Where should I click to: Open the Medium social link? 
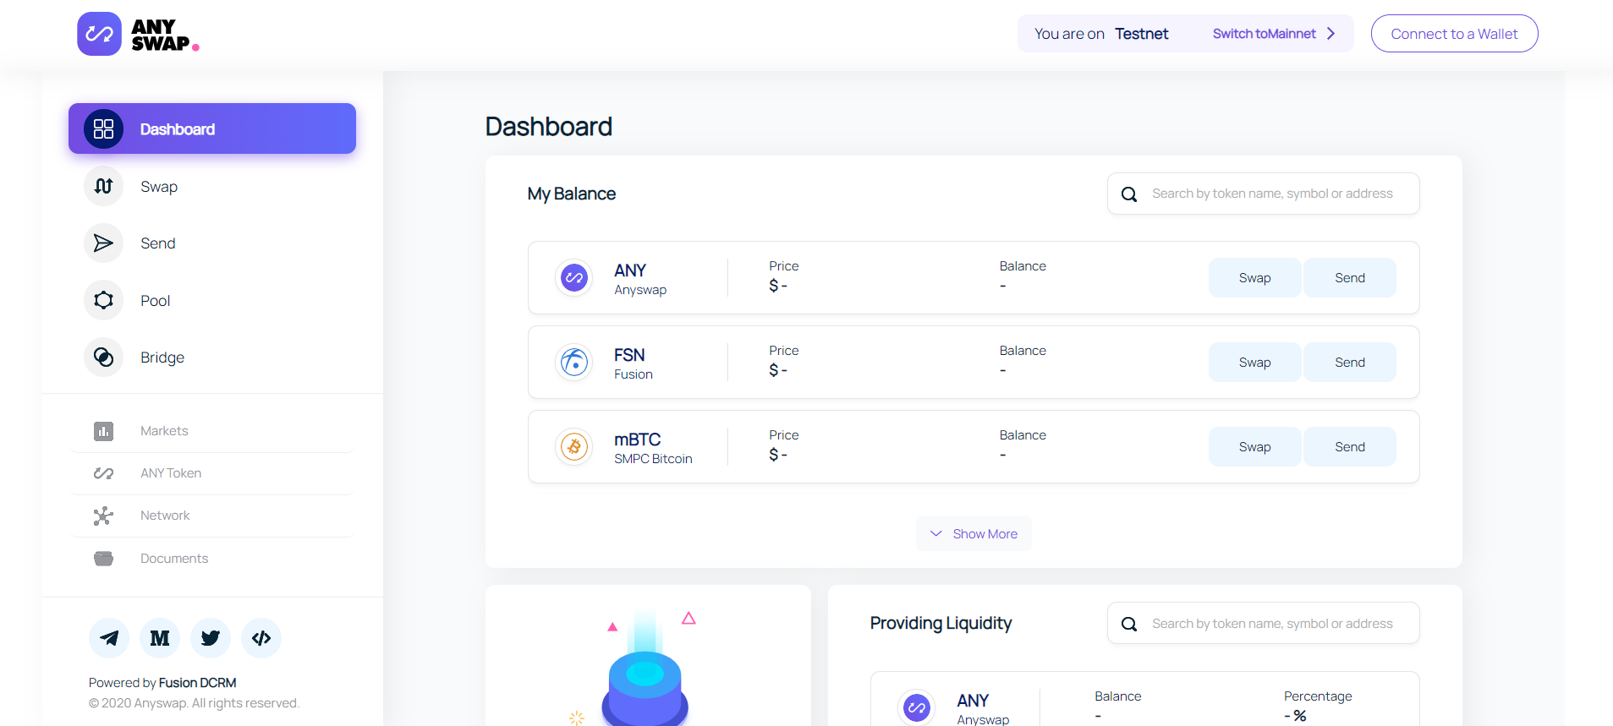(x=160, y=638)
